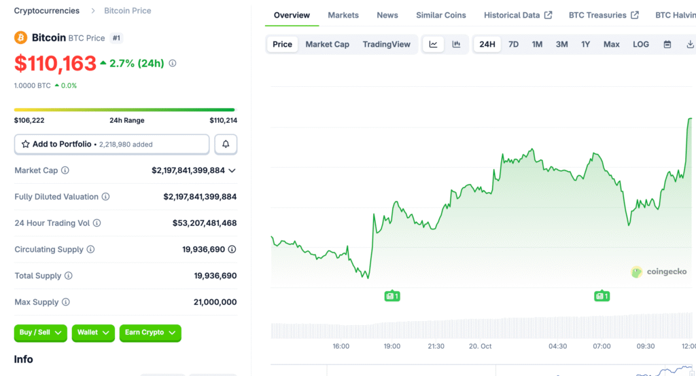Image resolution: width=696 pixels, height=376 pixels.
Task: Switch to the line chart view icon
Action: pos(433,44)
